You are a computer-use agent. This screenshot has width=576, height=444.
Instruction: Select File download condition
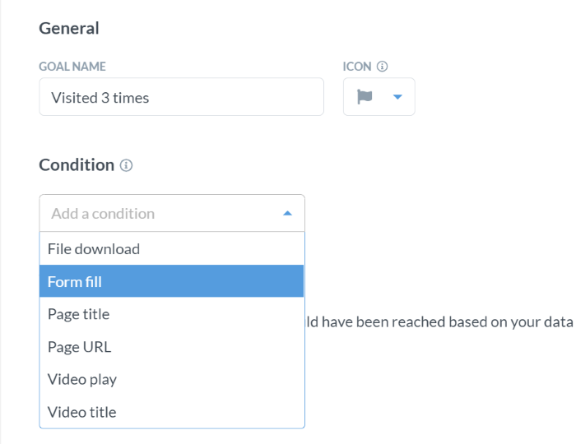tap(94, 248)
